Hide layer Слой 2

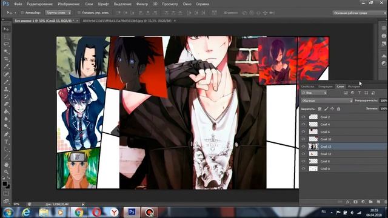point(303,117)
